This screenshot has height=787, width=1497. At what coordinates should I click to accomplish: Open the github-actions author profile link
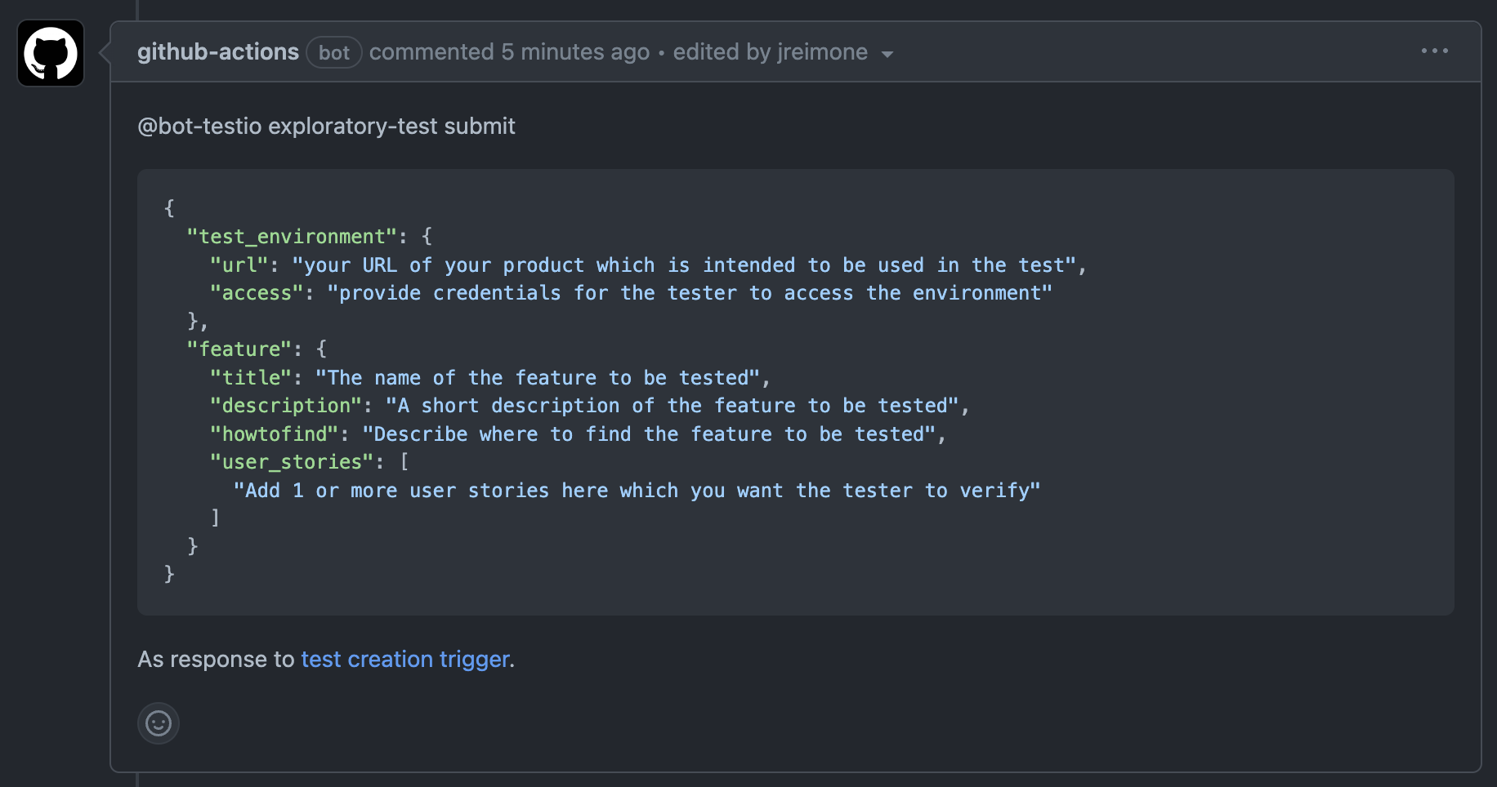pos(217,52)
